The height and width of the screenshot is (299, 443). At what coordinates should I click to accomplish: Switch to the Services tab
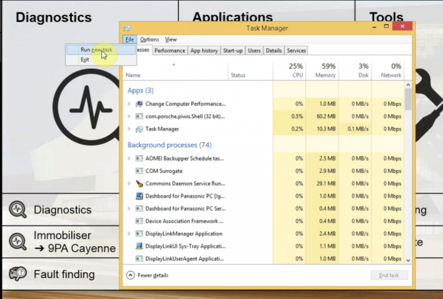click(296, 51)
